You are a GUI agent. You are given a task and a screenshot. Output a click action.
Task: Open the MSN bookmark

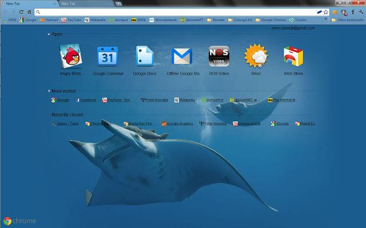[10, 20]
